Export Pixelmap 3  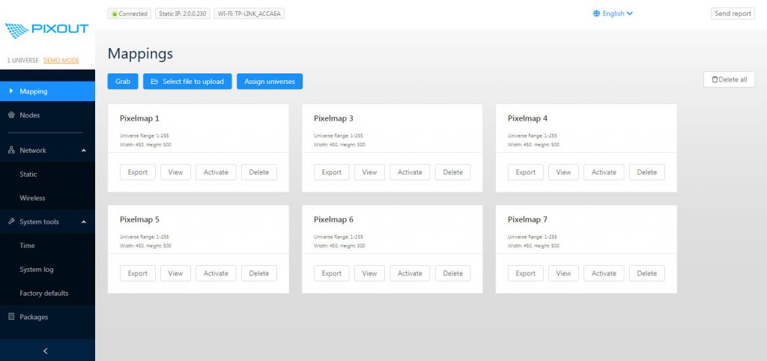[x=332, y=172]
